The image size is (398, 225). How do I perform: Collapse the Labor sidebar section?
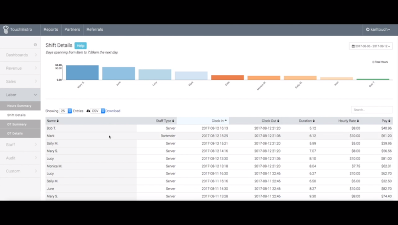[20, 95]
